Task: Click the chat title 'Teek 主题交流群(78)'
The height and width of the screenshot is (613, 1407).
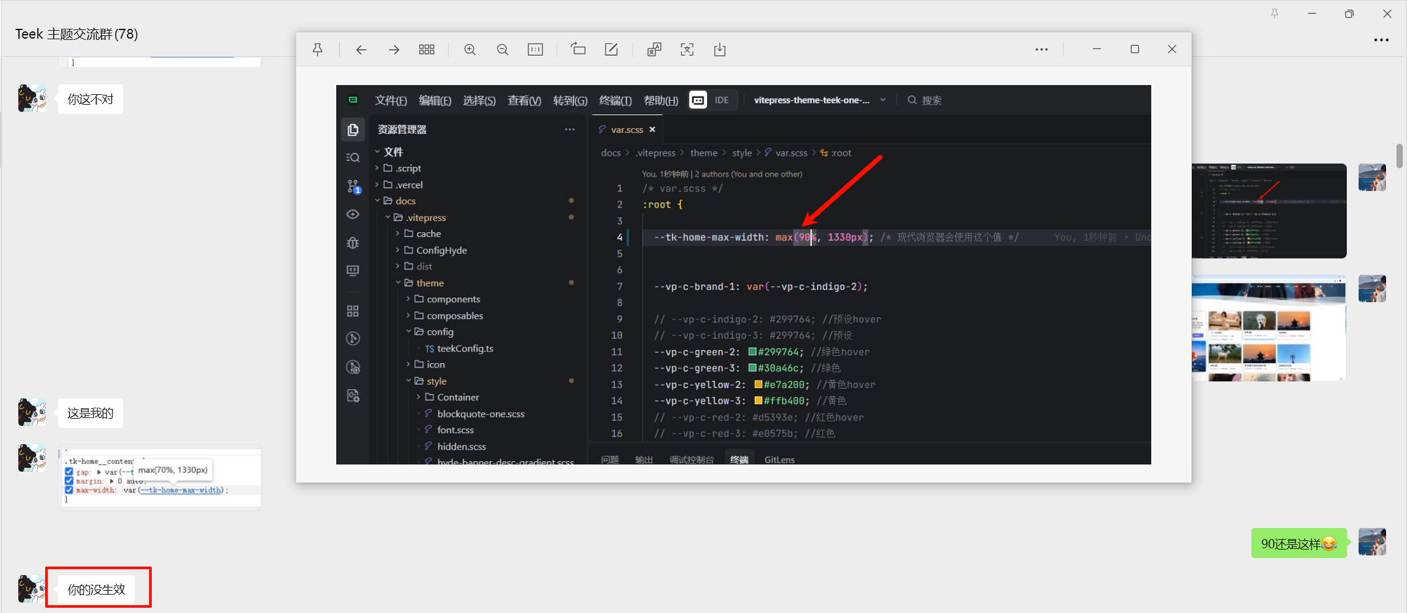Action: 77,34
